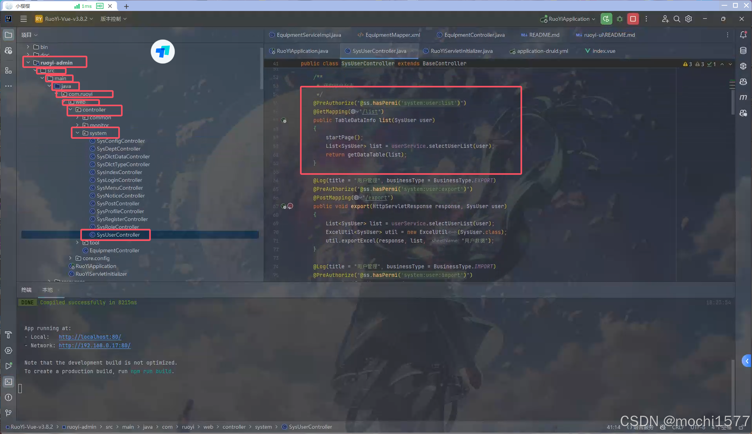The image size is (752, 434).
Task: Open the http://localhost:80/ link
Action: click(x=90, y=337)
